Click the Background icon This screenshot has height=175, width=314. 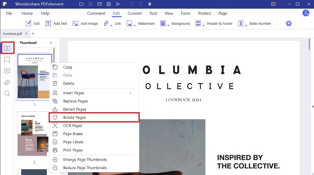click(163, 24)
